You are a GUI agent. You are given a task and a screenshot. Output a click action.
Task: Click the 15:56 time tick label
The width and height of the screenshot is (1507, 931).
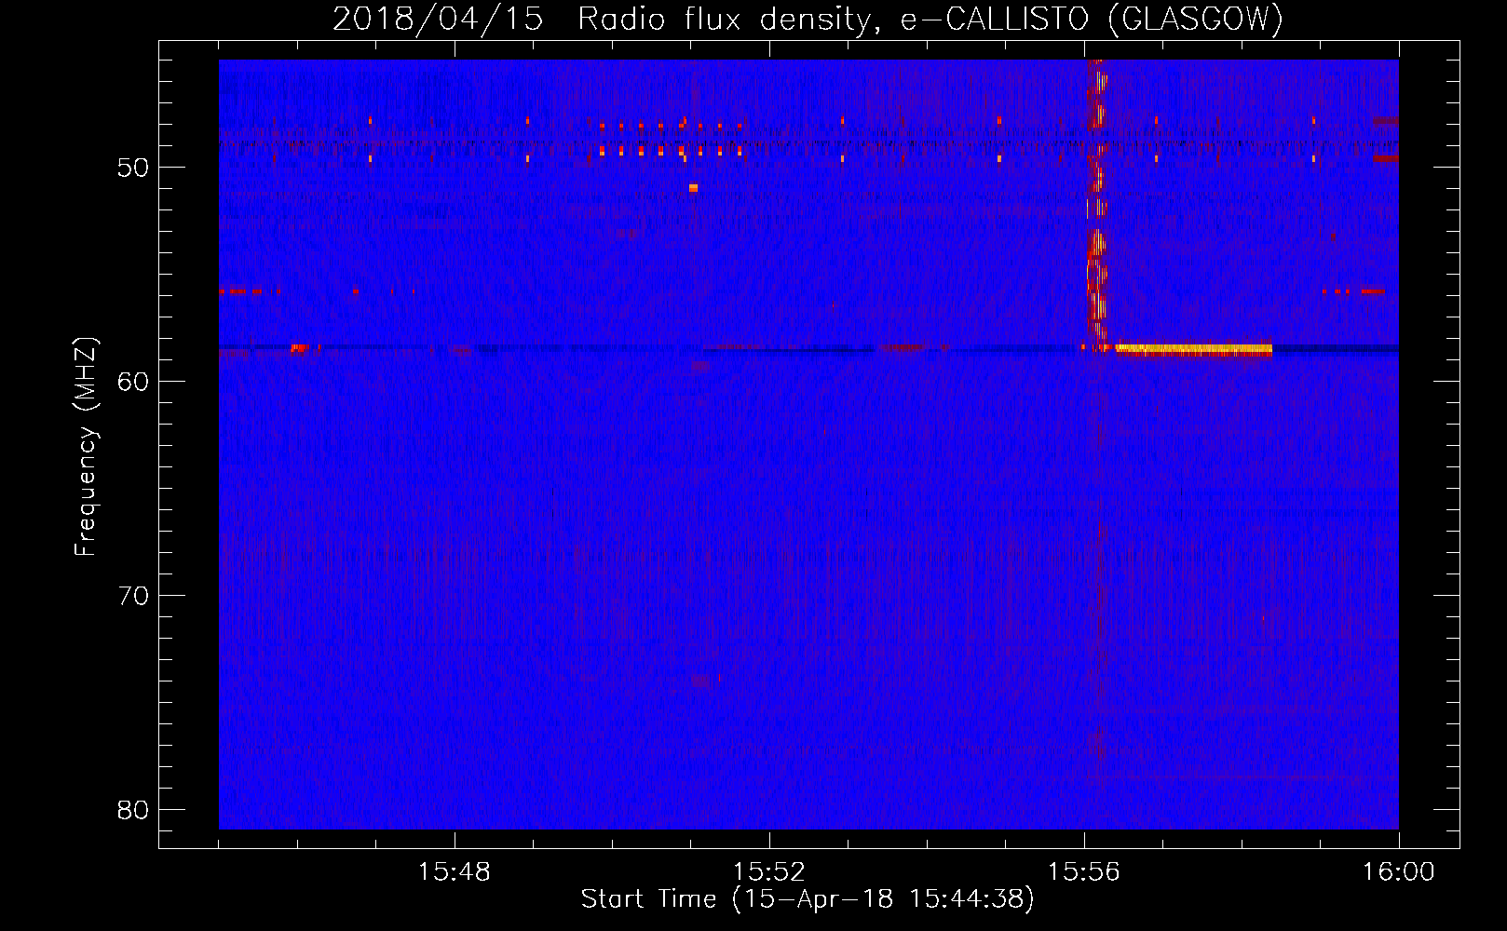pyautogui.click(x=1084, y=872)
